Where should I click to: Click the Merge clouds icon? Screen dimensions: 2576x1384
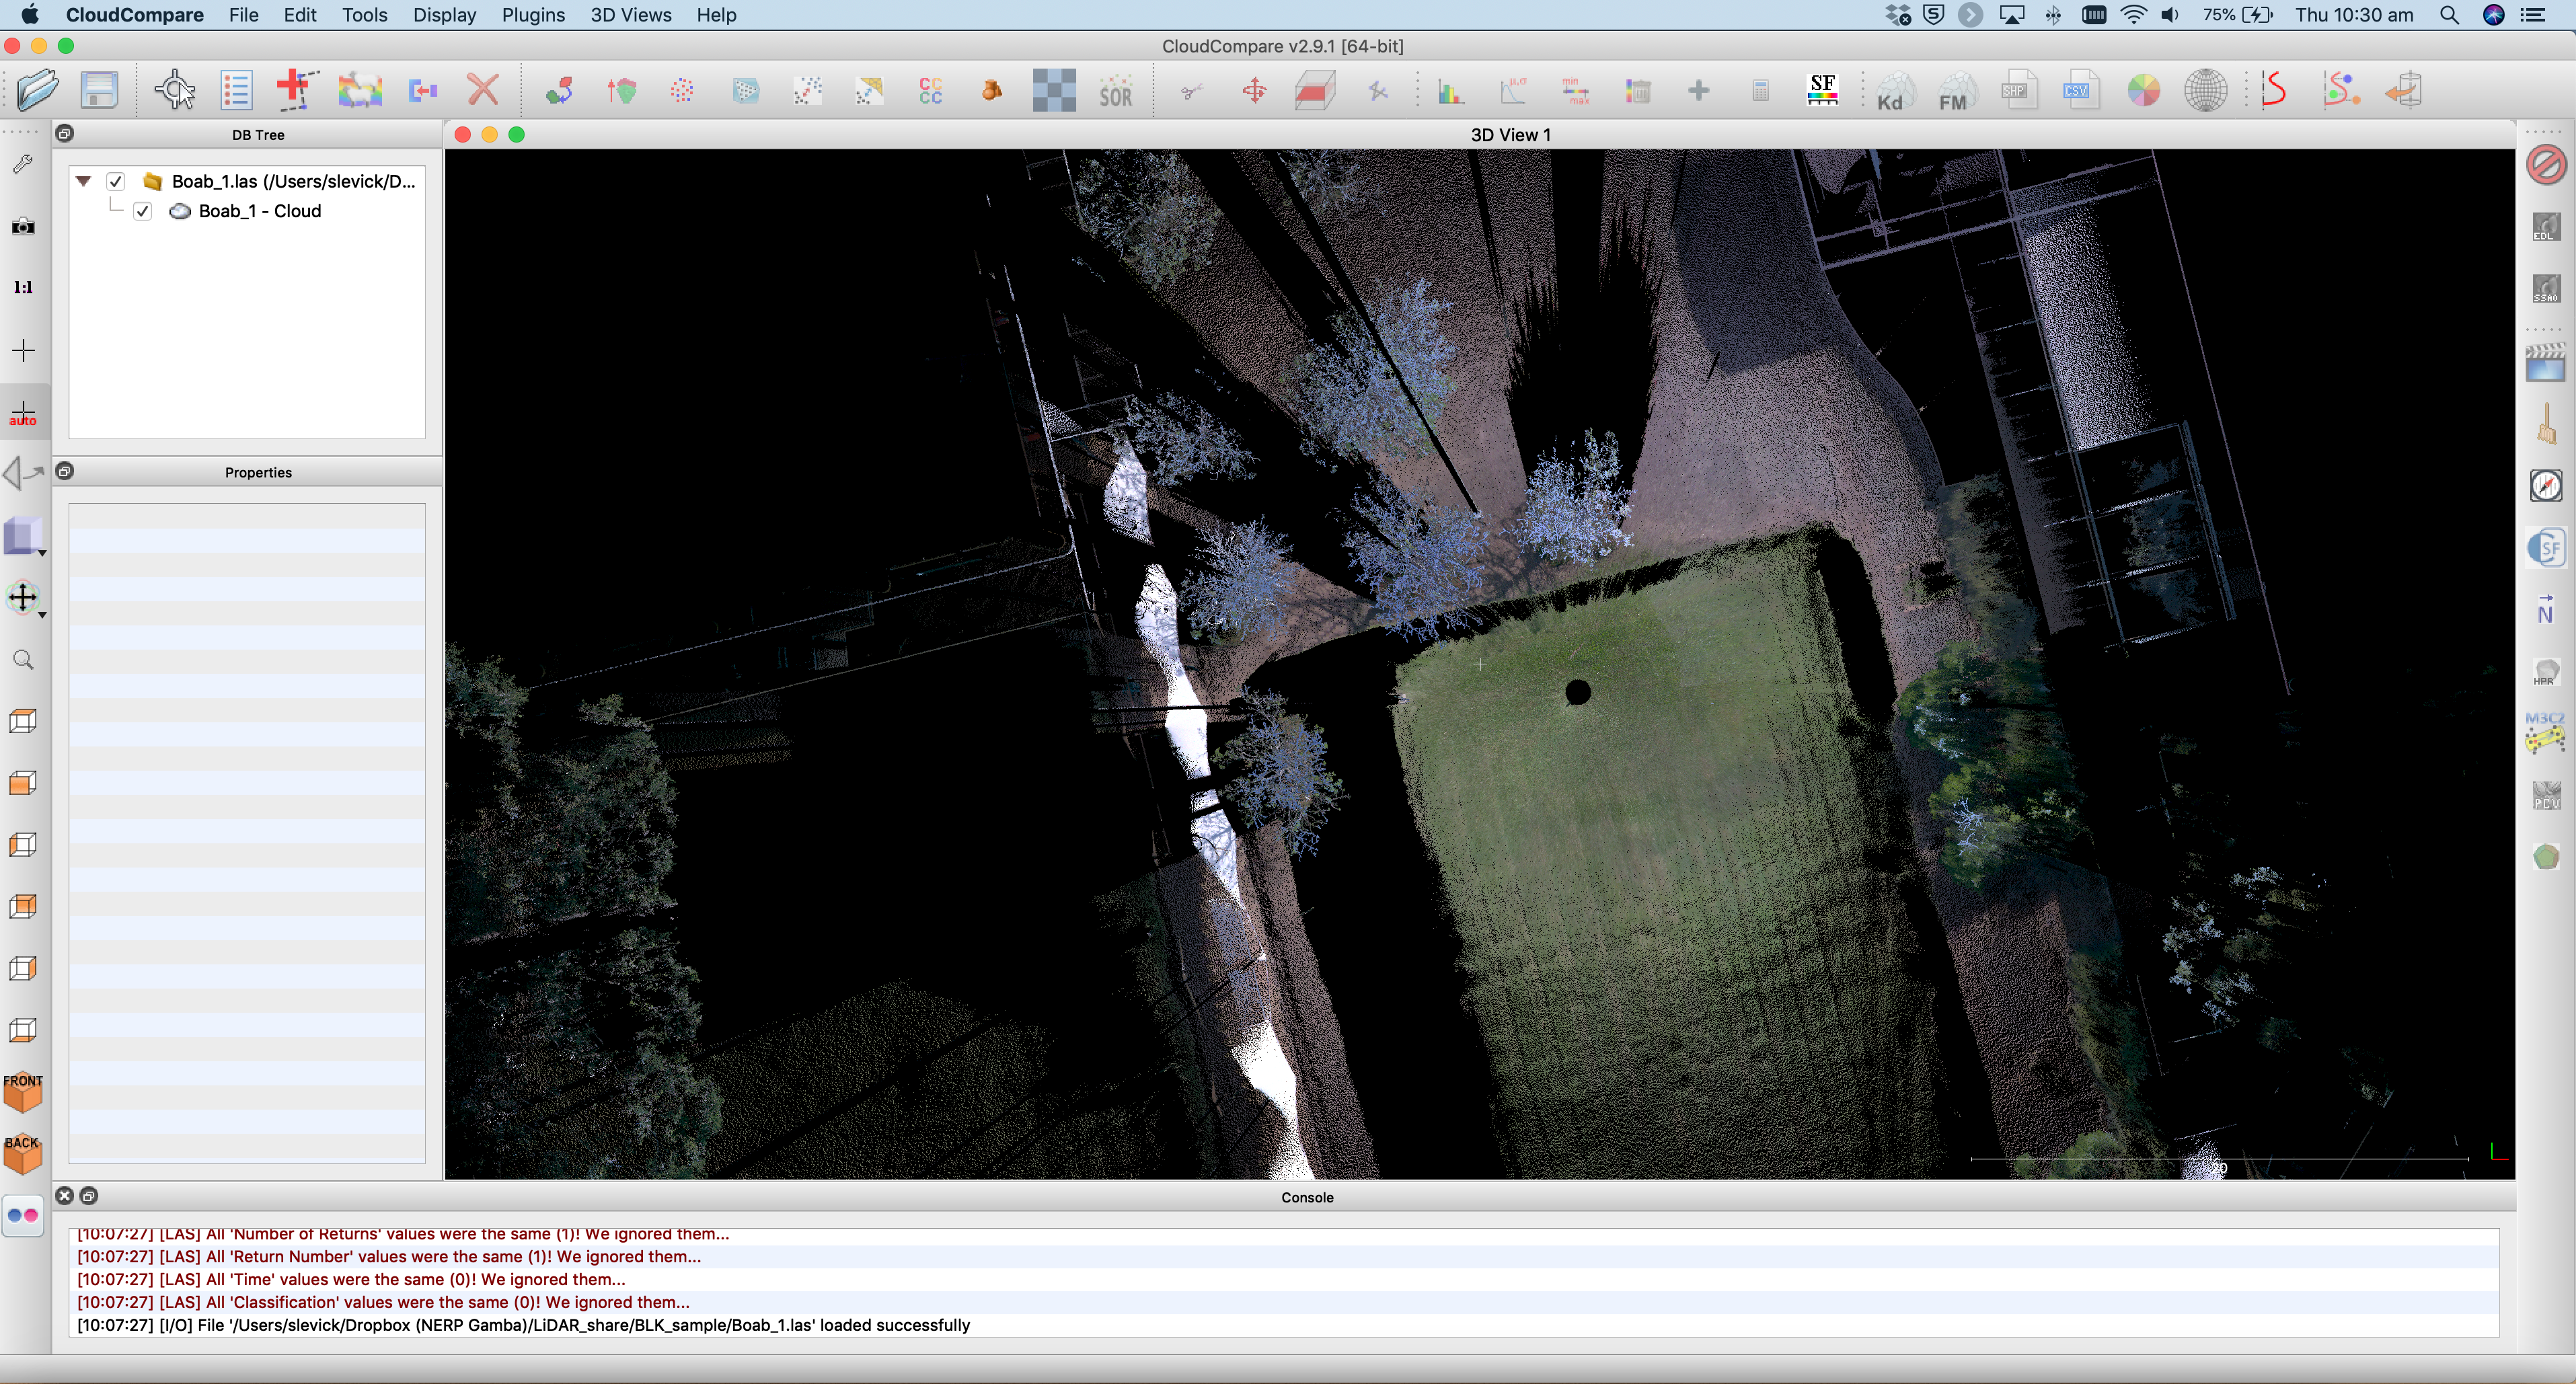coord(423,91)
